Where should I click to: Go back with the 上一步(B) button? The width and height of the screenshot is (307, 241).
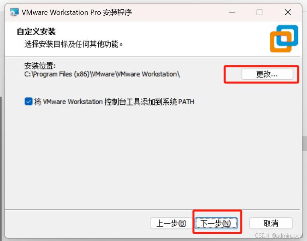pyautogui.click(x=171, y=223)
